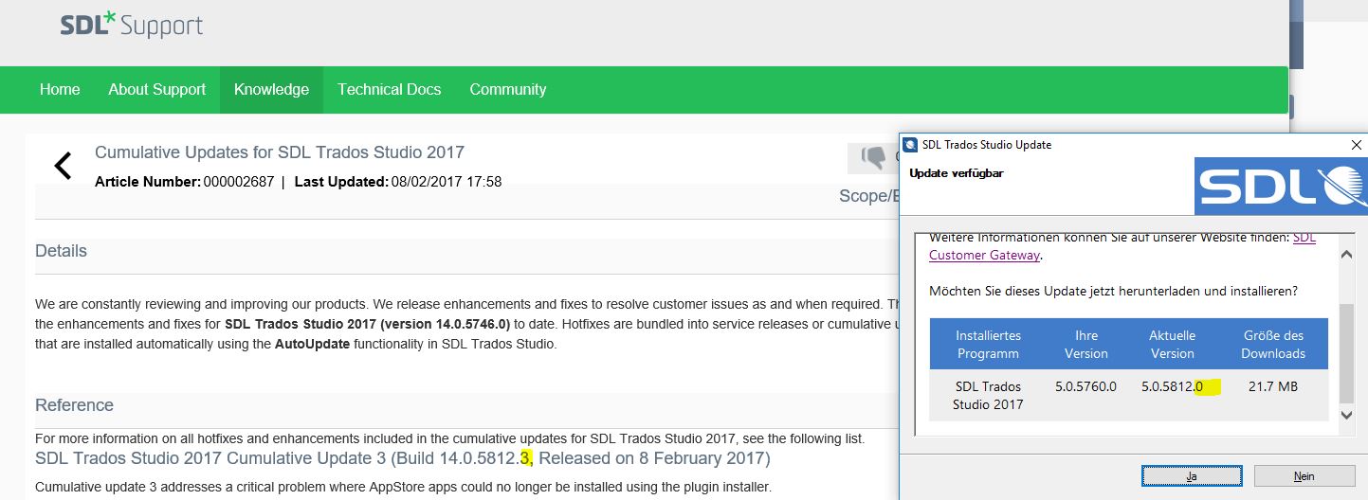Click the Details section heading
The image size is (1368, 500).
61,251
